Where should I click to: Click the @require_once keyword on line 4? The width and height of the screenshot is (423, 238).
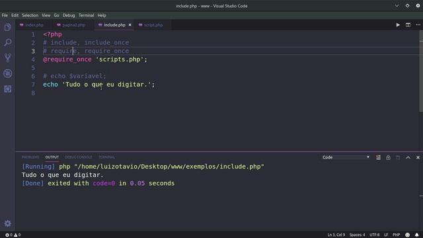click(67, 59)
